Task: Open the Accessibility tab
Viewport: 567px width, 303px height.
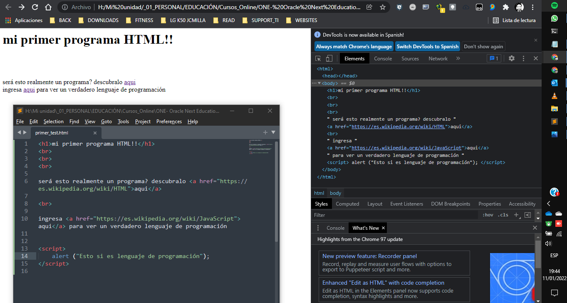Action: [x=522, y=204]
